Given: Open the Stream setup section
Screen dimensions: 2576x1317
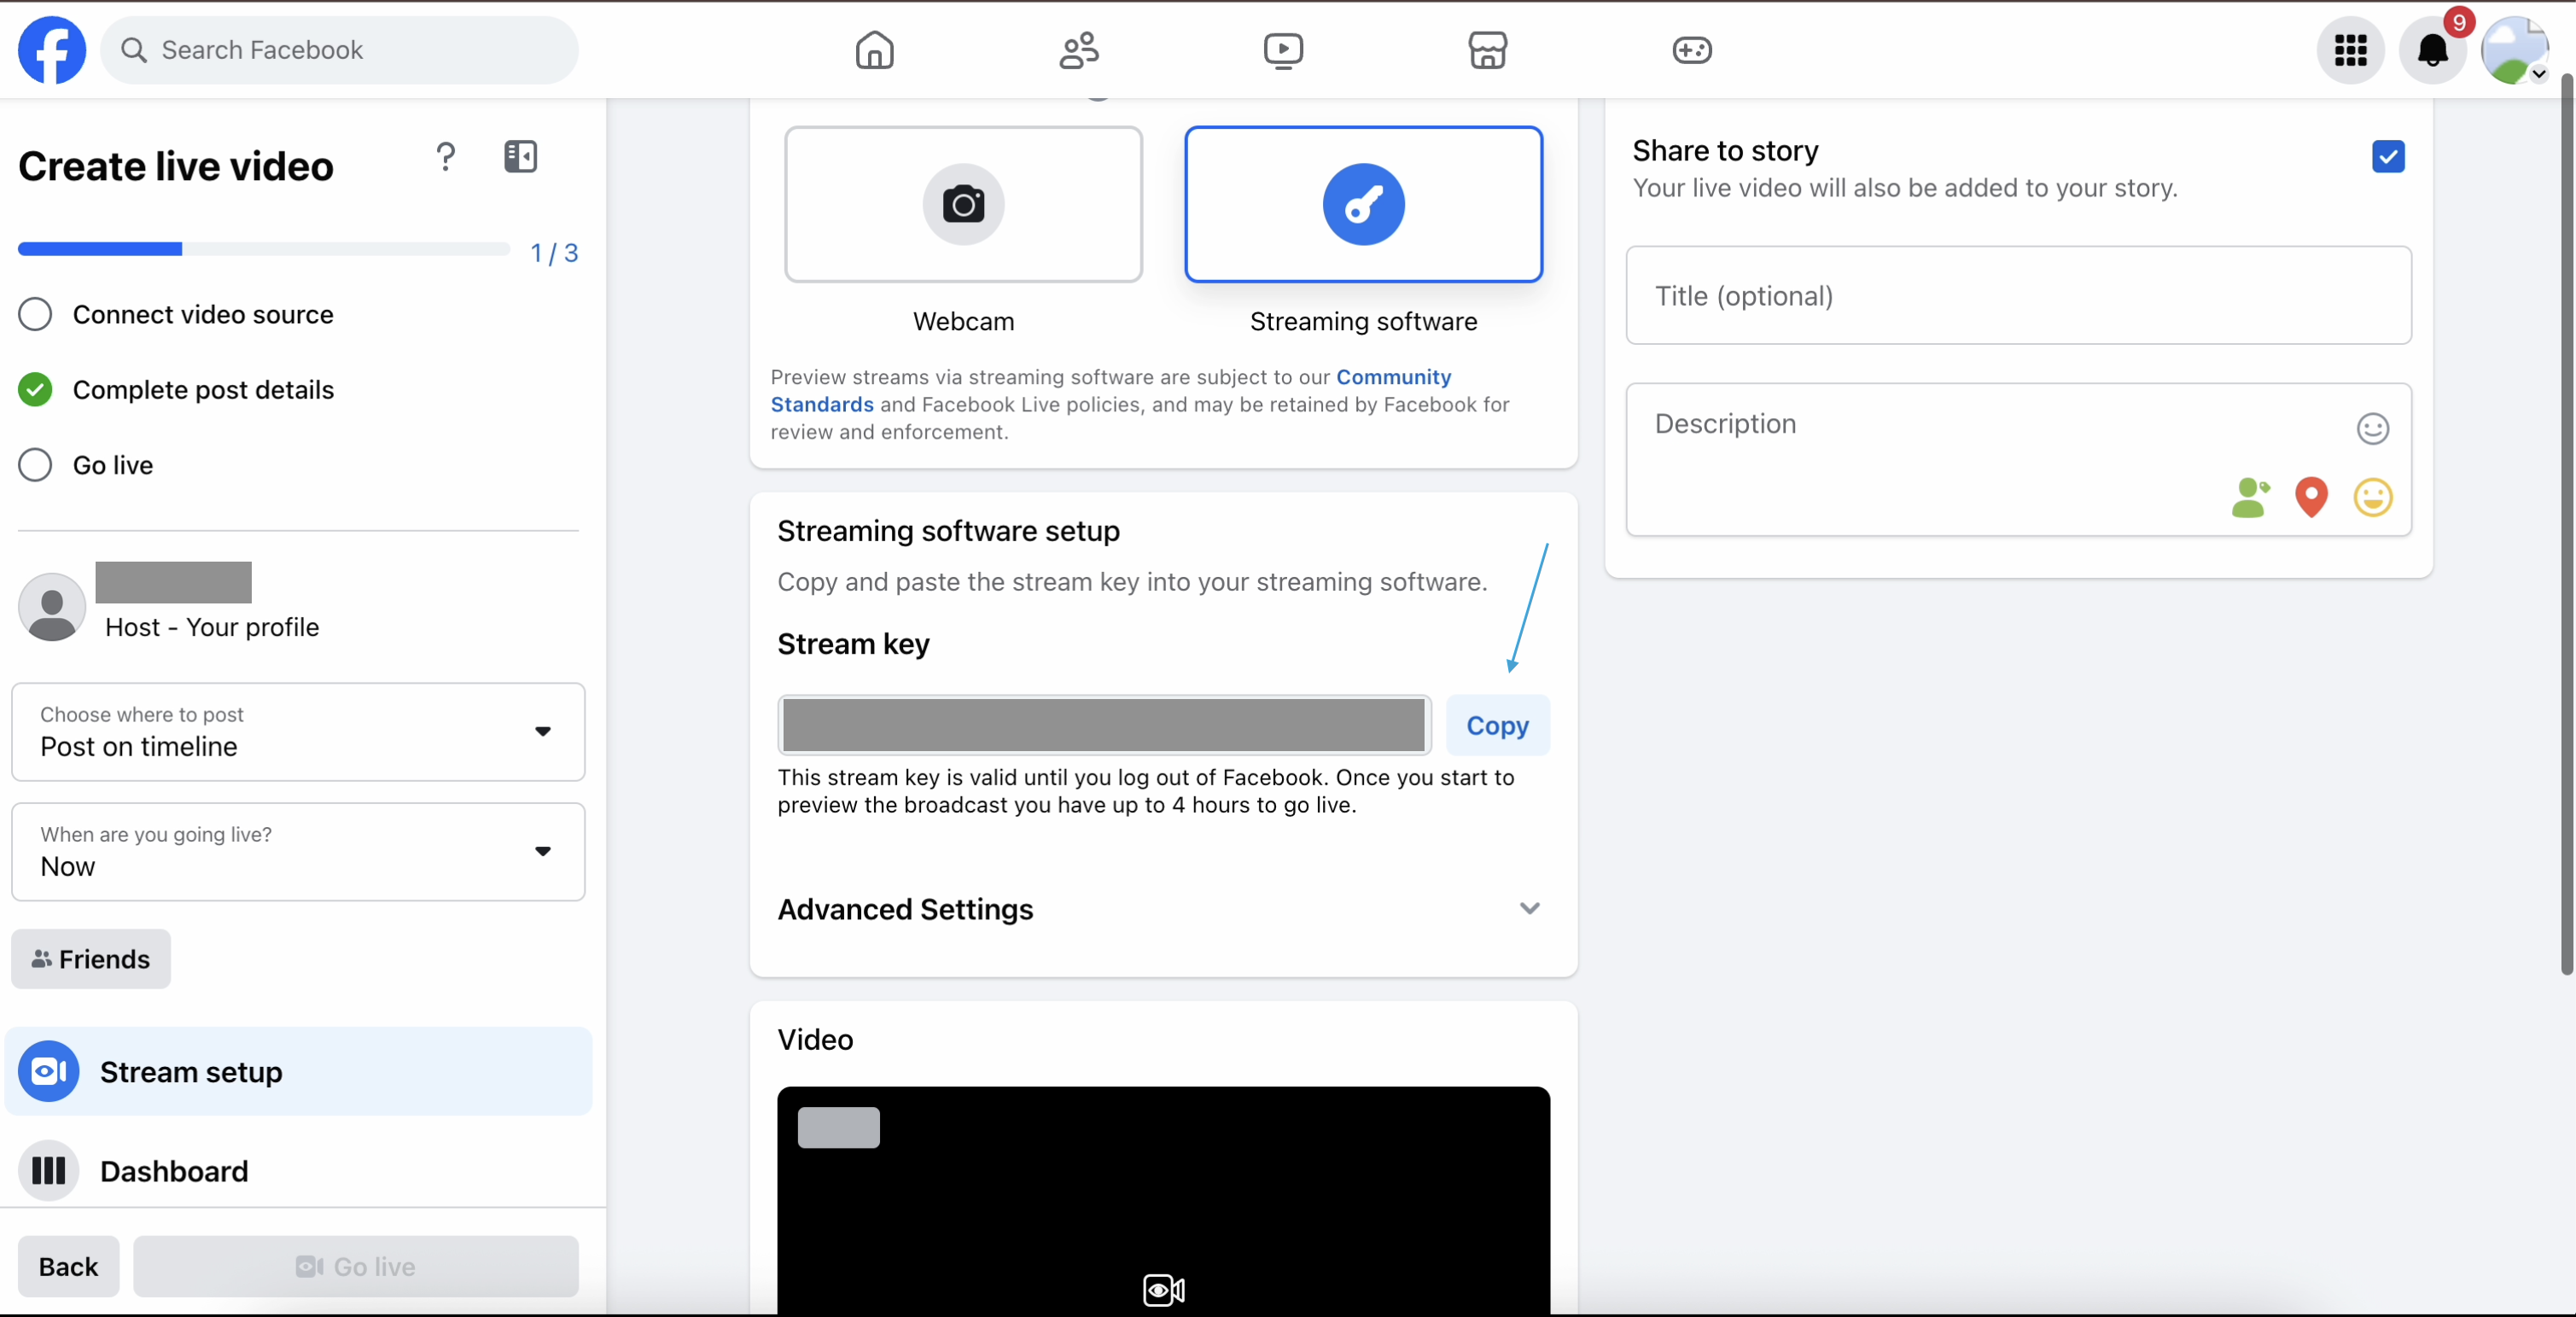Looking at the screenshot, I should click(x=298, y=1071).
